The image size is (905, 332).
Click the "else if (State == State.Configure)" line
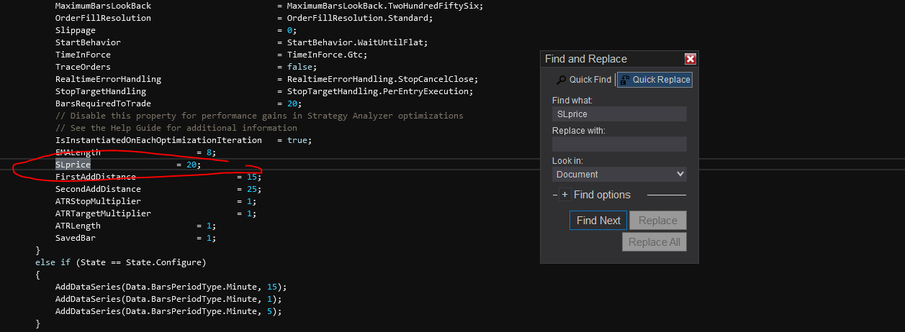coord(120,262)
